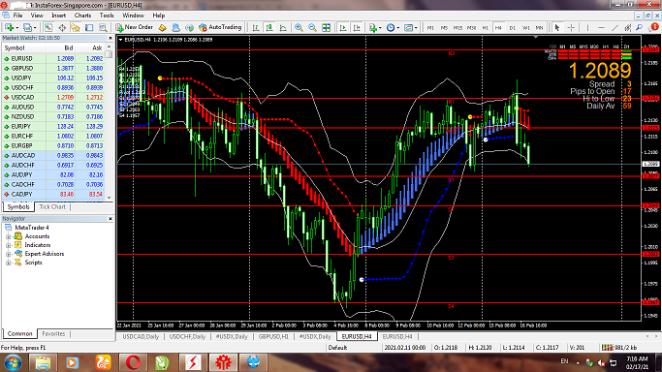Expand the Indicators tree node
This screenshot has height=372, width=662.
point(8,245)
